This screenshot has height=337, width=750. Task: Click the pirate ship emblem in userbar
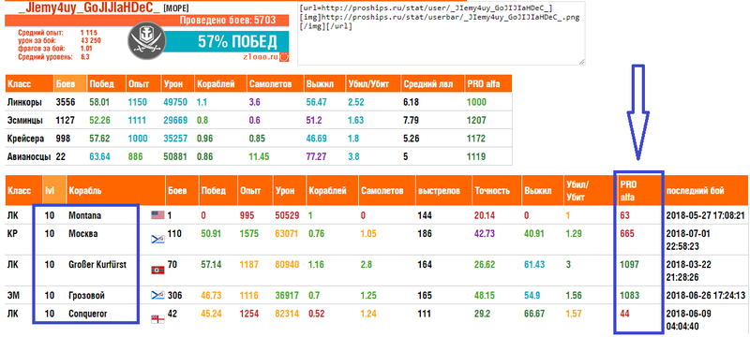click(146, 40)
